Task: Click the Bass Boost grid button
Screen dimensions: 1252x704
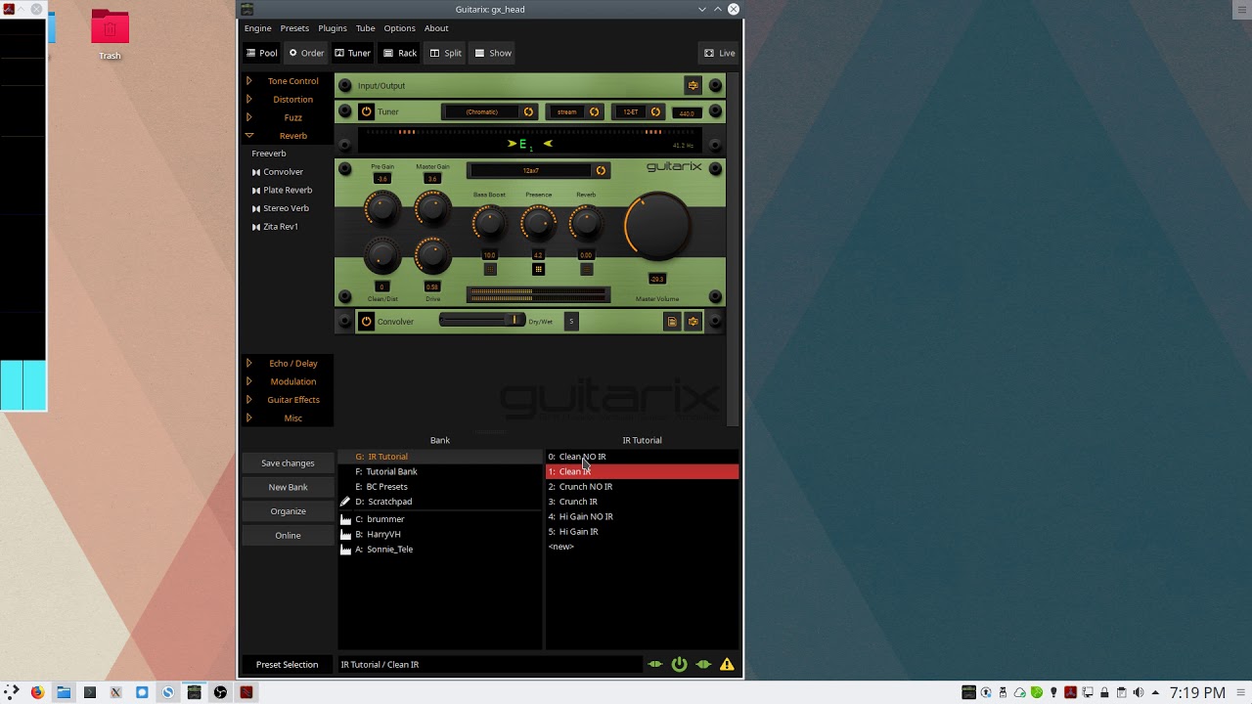Action: click(x=490, y=270)
